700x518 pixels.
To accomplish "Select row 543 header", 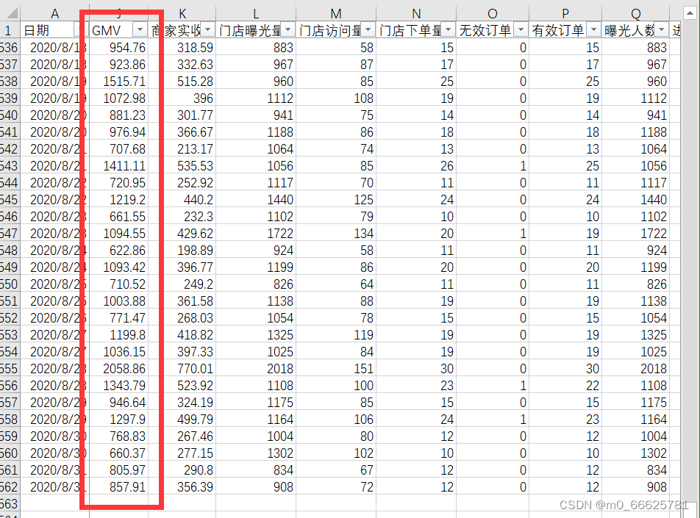I will (9, 166).
